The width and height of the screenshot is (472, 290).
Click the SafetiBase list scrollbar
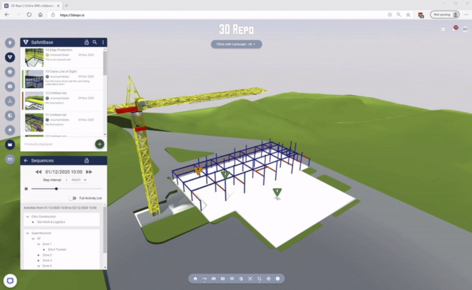[105, 63]
